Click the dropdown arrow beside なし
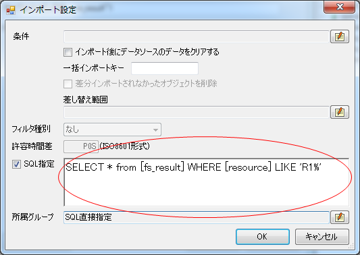 [155, 130]
